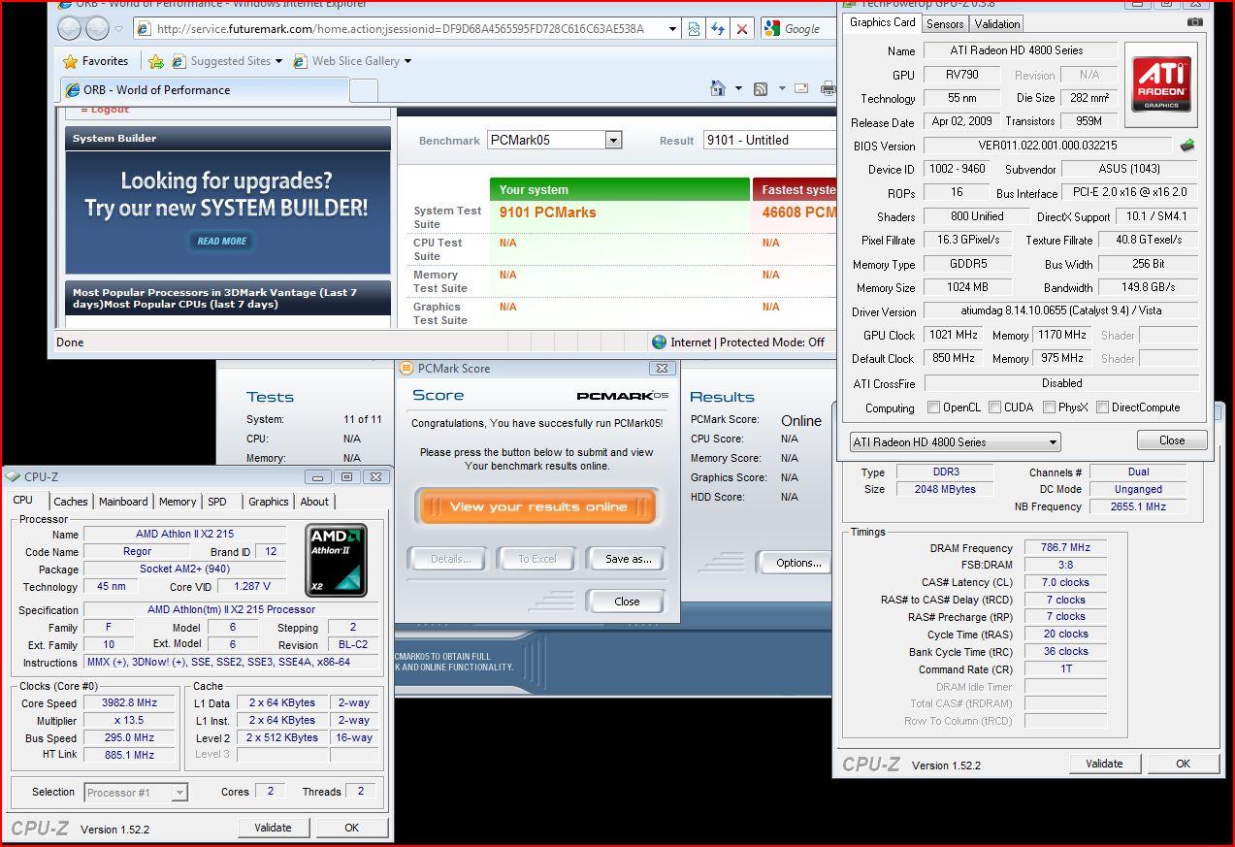This screenshot has width=1235, height=847.
Task: Click the RSS Feeds icon in command bar
Action: click(x=761, y=89)
